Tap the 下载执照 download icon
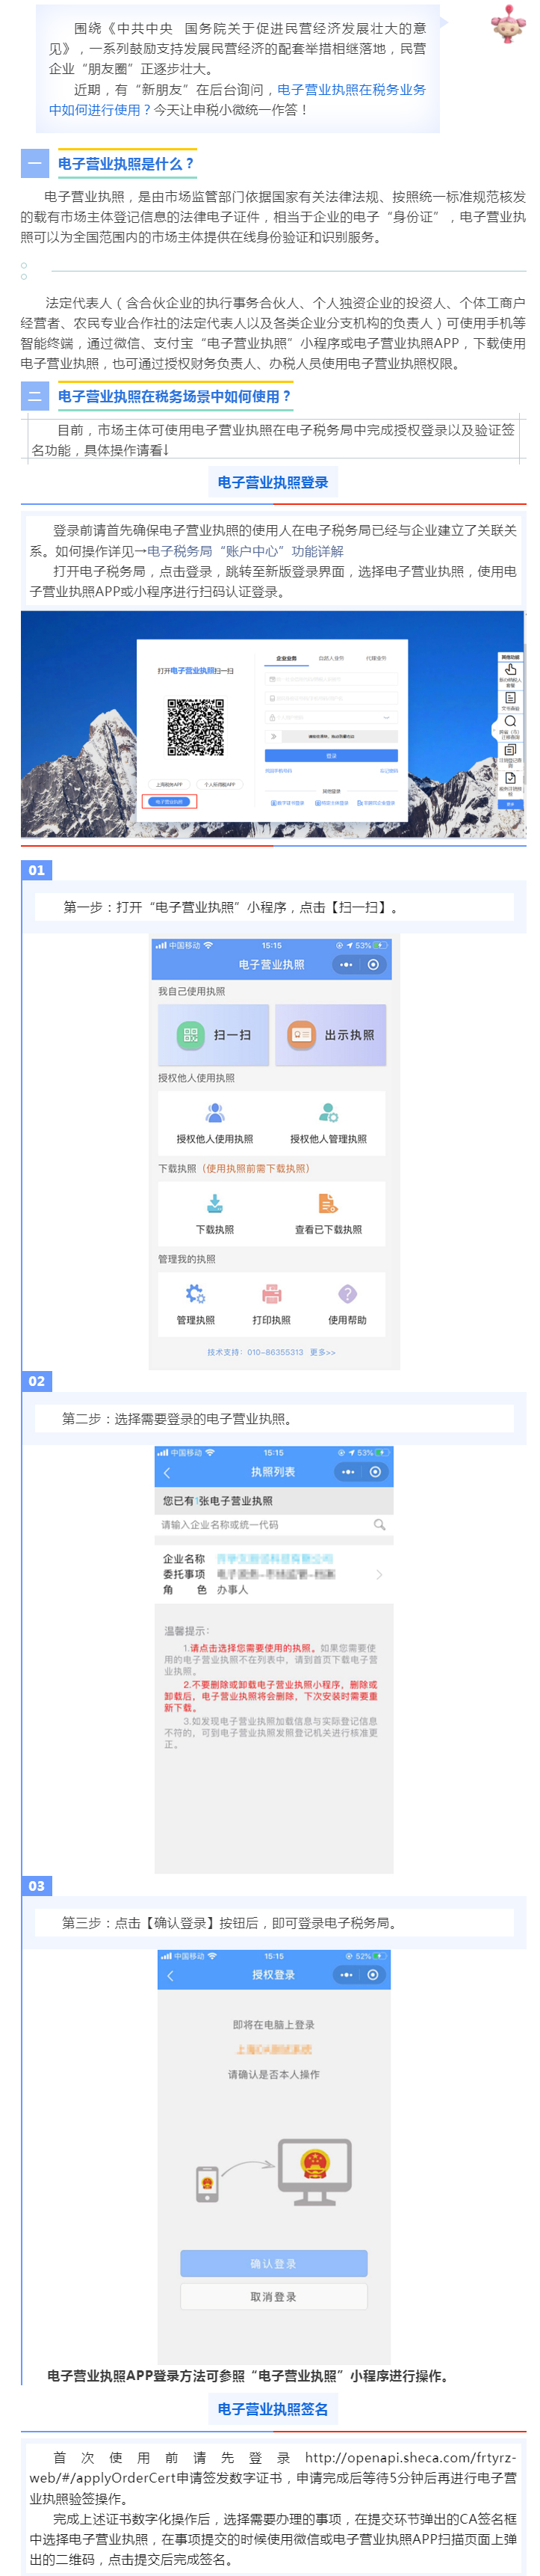 [x=214, y=1203]
